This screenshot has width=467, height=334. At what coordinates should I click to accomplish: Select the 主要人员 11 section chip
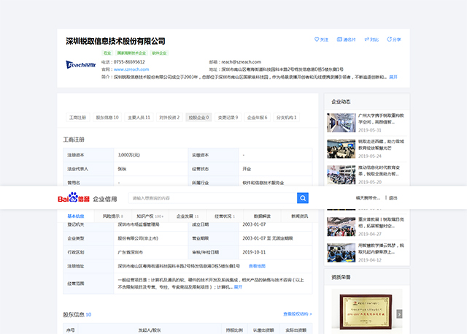click(139, 118)
